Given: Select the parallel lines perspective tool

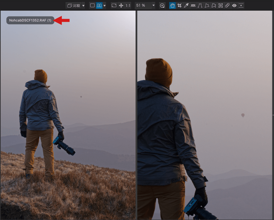Looking at the screenshot, I should click(x=200, y=5).
